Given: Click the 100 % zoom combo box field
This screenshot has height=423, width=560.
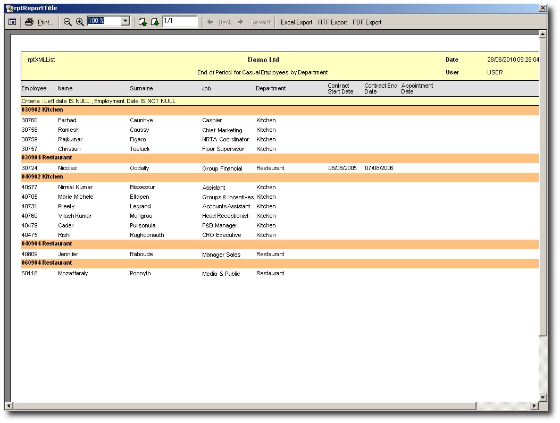Looking at the screenshot, I should pos(104,21).
